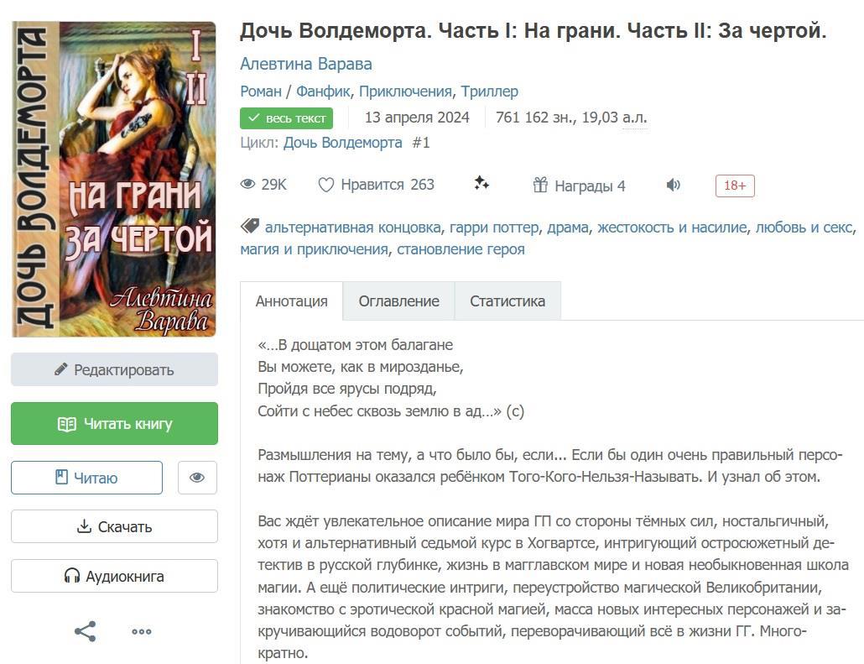This screenshot has height=664, width=864.
Task: Select the Аннотация tab
Action: coord(291,301)
